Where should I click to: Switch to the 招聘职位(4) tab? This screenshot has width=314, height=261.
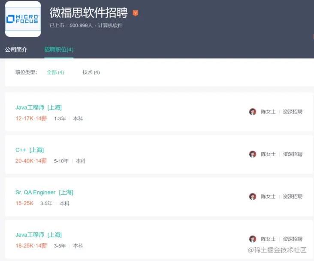click(59, 50)
